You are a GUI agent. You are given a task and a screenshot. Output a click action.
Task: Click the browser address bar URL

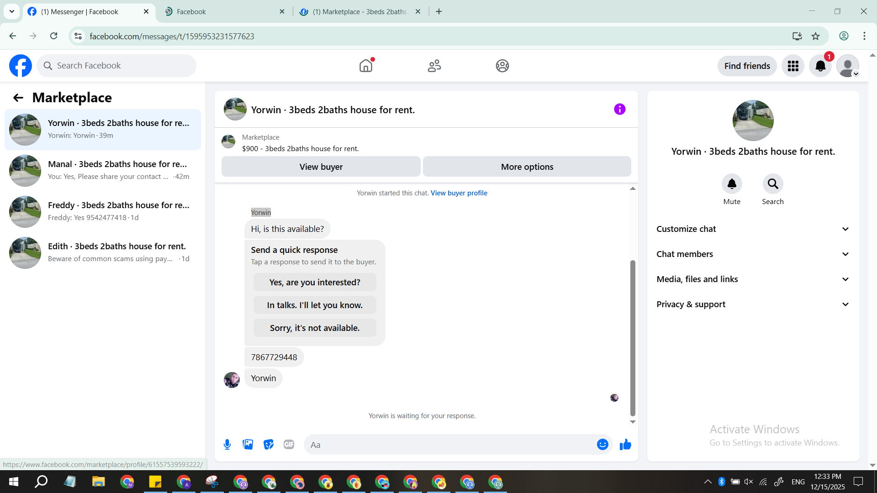(x=172, y=36)
